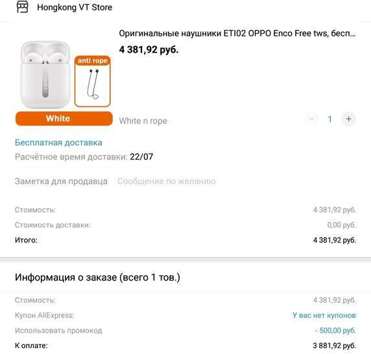371x354 pixels.
Task: Increase quantity with the plus button
Action: pos(348,119)
